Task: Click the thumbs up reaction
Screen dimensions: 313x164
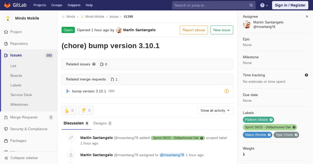Action: click(x=69, y=110)
